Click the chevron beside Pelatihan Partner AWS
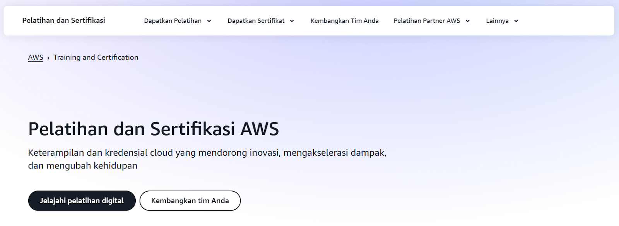This screenshot has height=226, width=619. pyautogui.click(x=468, y=21)
